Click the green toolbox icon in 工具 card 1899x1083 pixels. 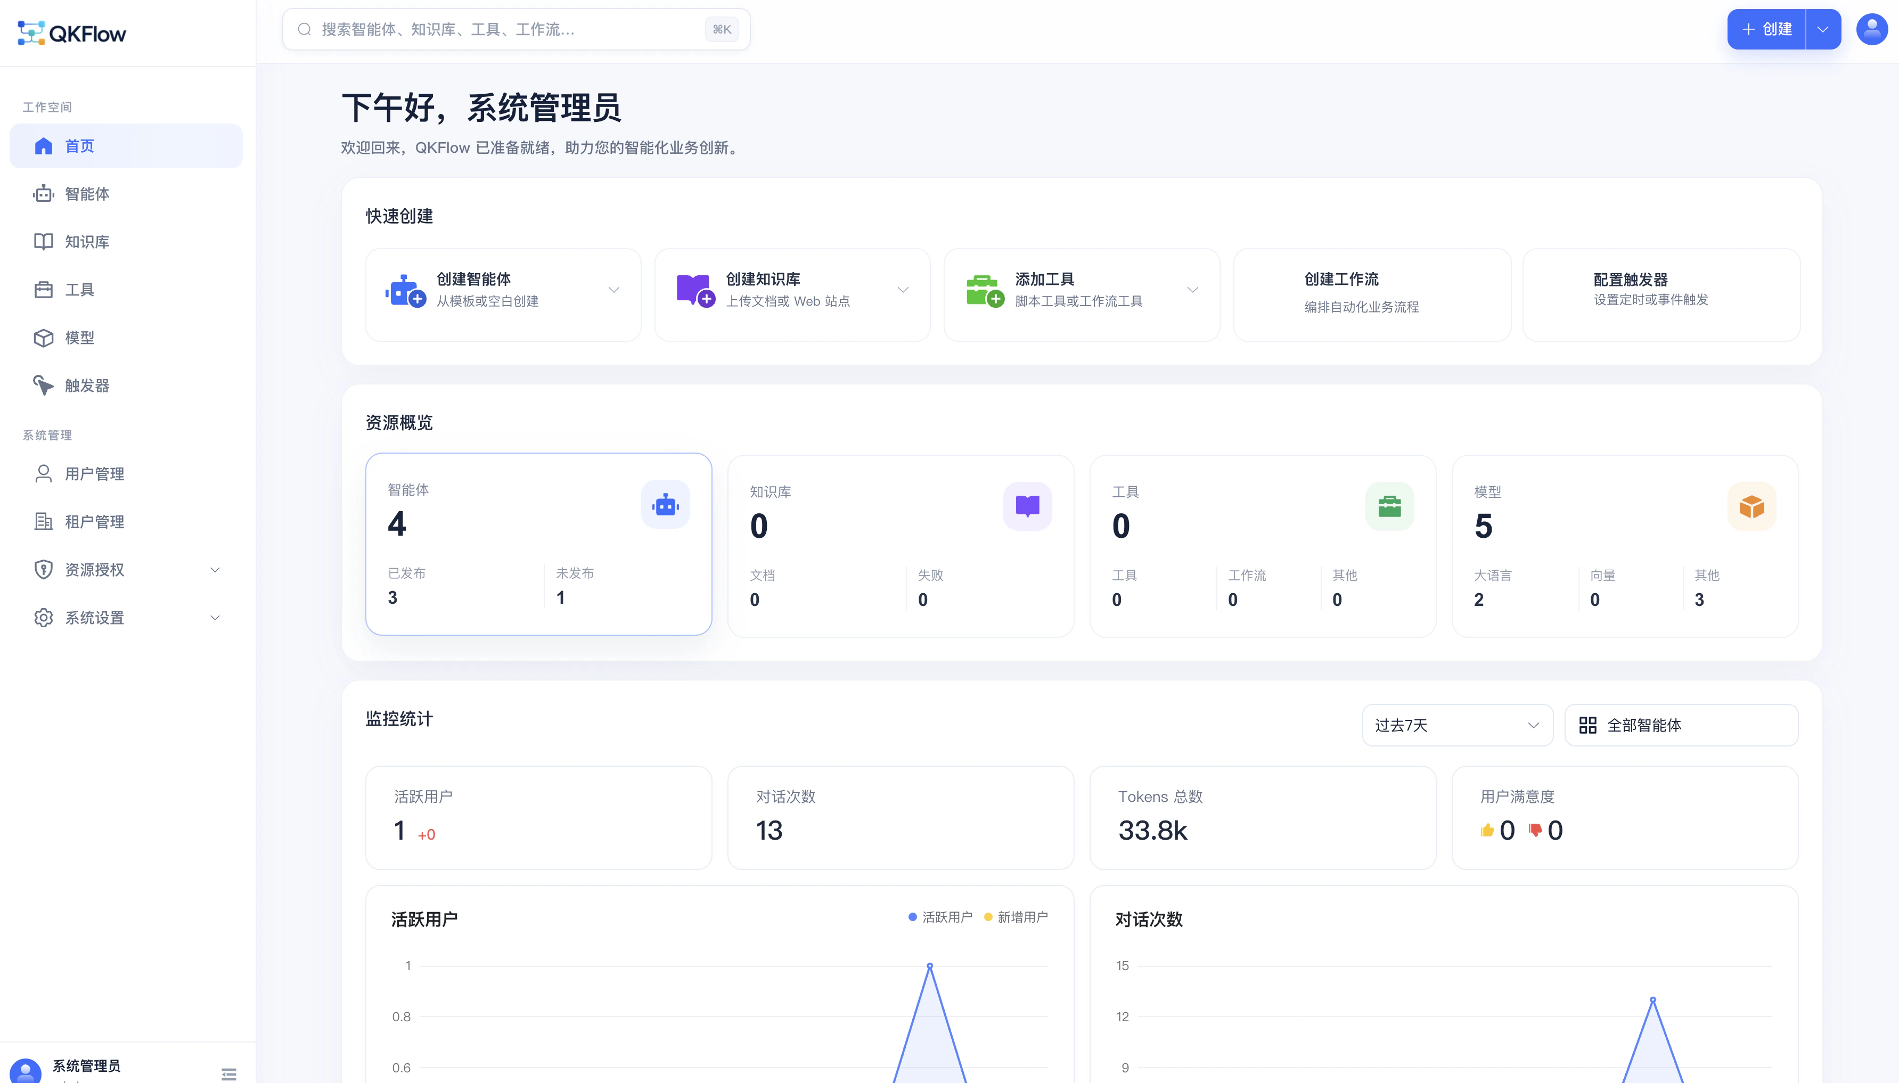(x=1389, y=506)
